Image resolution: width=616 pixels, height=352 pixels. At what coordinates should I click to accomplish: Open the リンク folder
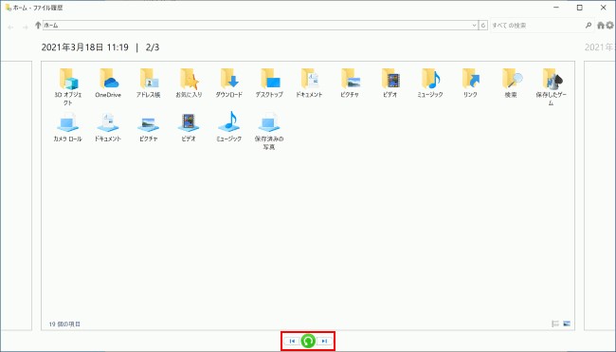pyautogui.click(x=471, y=83)
